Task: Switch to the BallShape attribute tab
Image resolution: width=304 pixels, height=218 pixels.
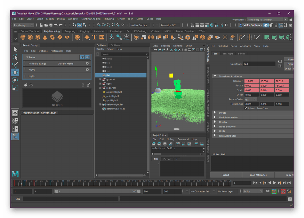Action: click(228, 54)
